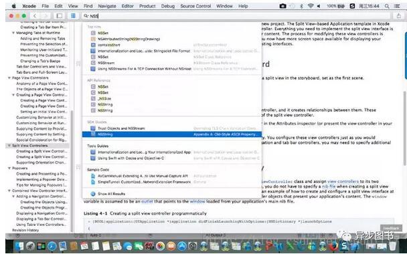Open Spotlight search in menu bar
The width and height of the screenshot is (407, 254).
tap(387, 6)
